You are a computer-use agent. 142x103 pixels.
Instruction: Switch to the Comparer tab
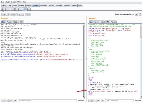coord(59,5)
